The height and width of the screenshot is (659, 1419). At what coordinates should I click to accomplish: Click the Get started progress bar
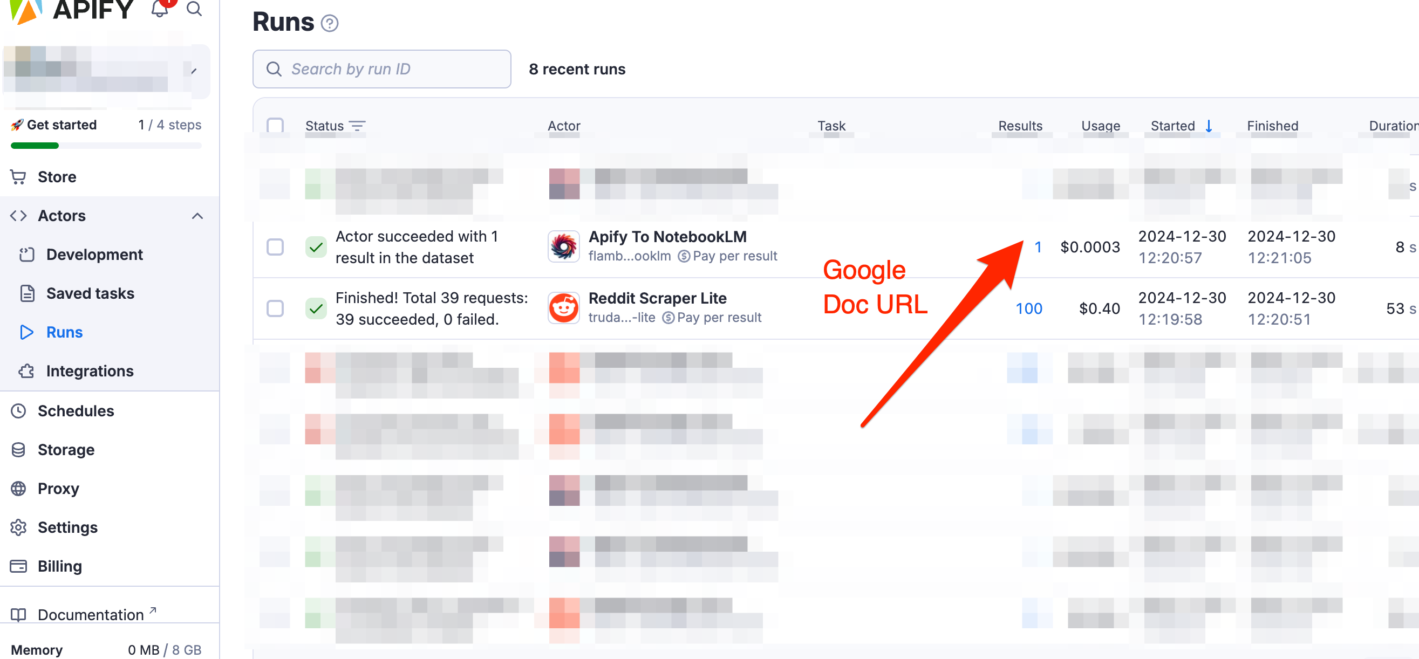pos(106,146)
